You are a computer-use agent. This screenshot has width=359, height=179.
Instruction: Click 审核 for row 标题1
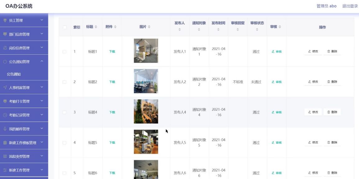pos(277,52)
